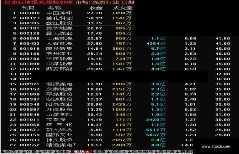The image size is (239, 154).
Task: Click stock code 601088
Action: (x=30, y=13)
